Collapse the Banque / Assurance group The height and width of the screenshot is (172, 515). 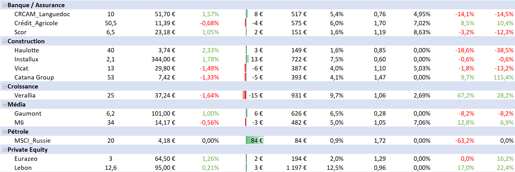click(x=4, y=5)
